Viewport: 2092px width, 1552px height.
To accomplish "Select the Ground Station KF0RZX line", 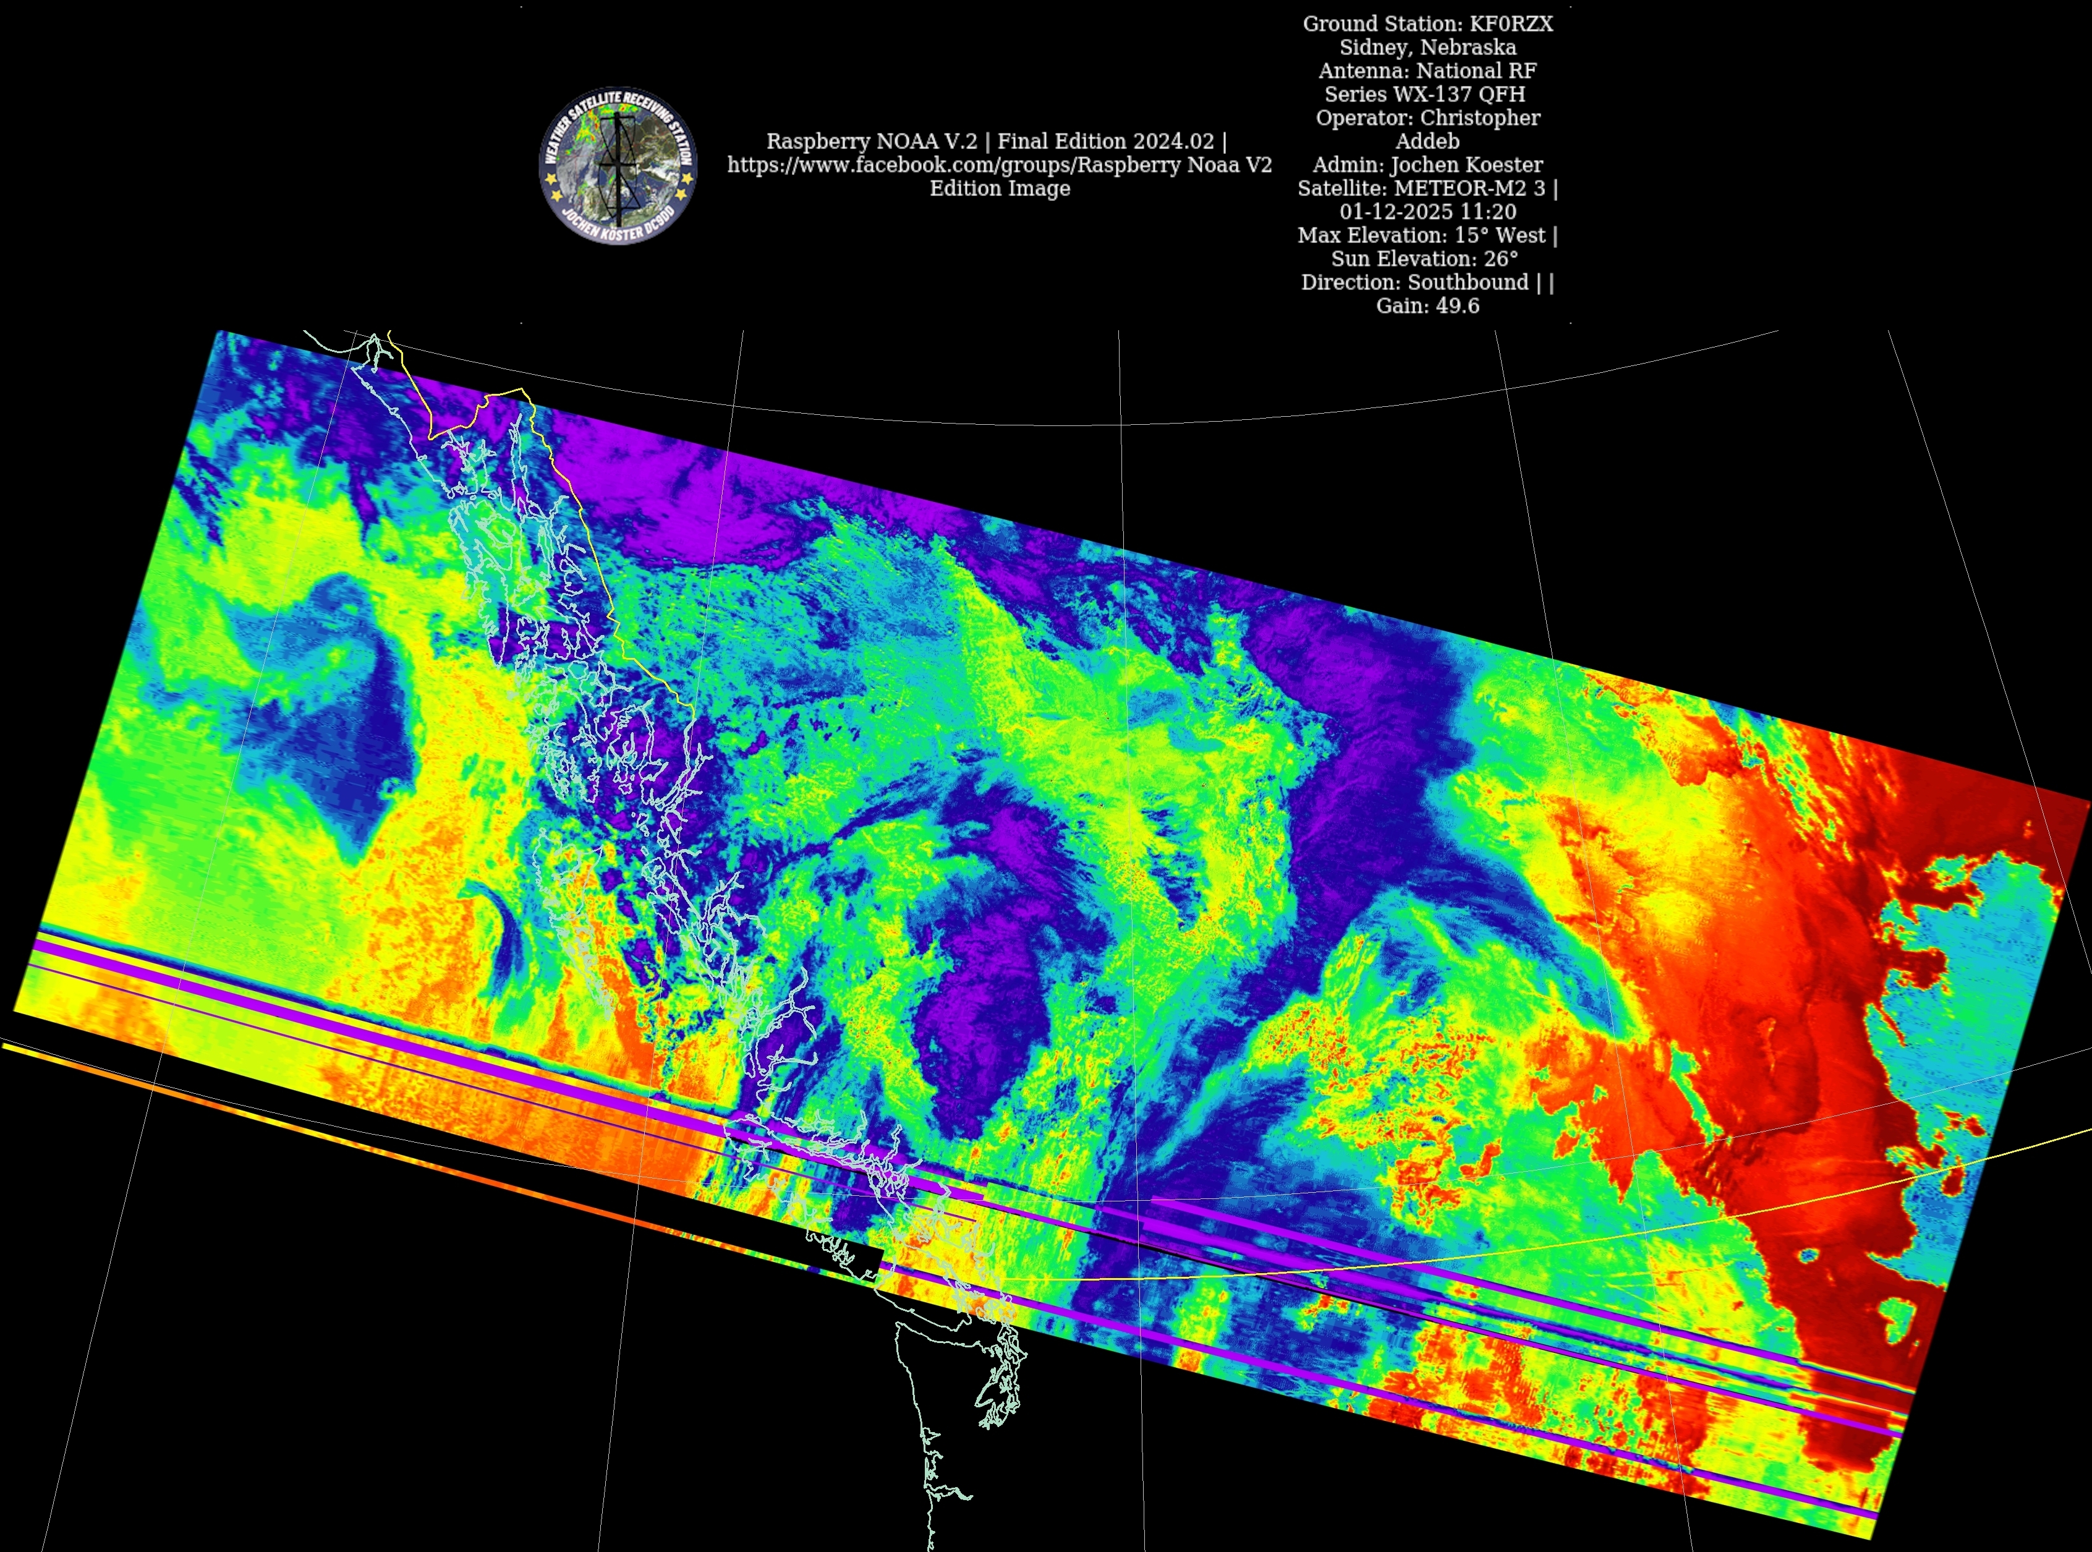I will click(x=1427, y=25).
